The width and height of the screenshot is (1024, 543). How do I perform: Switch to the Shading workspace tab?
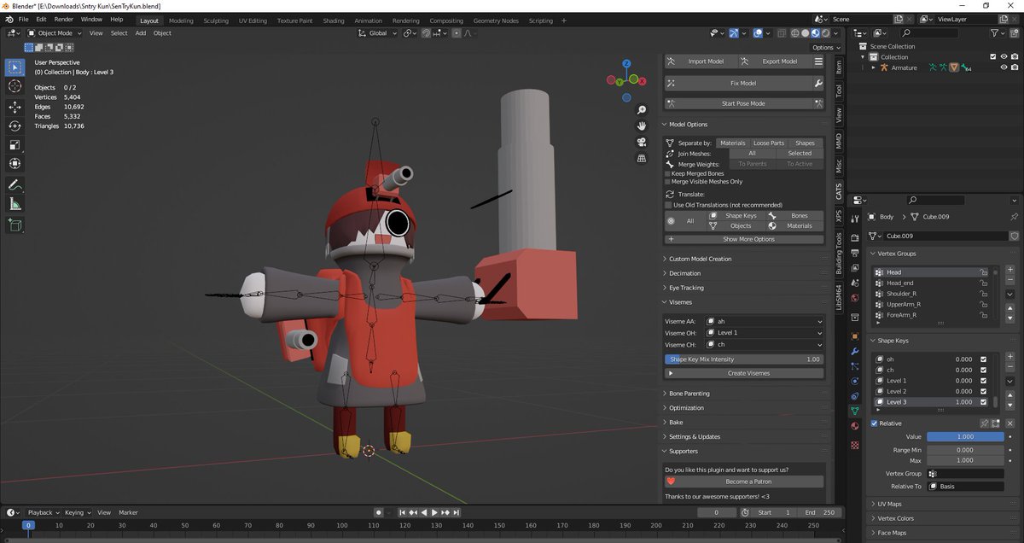(x=334, y=20)
